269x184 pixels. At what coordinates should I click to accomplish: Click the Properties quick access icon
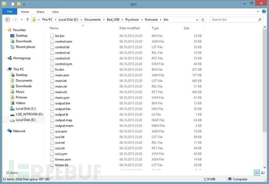tap(13, 4)
